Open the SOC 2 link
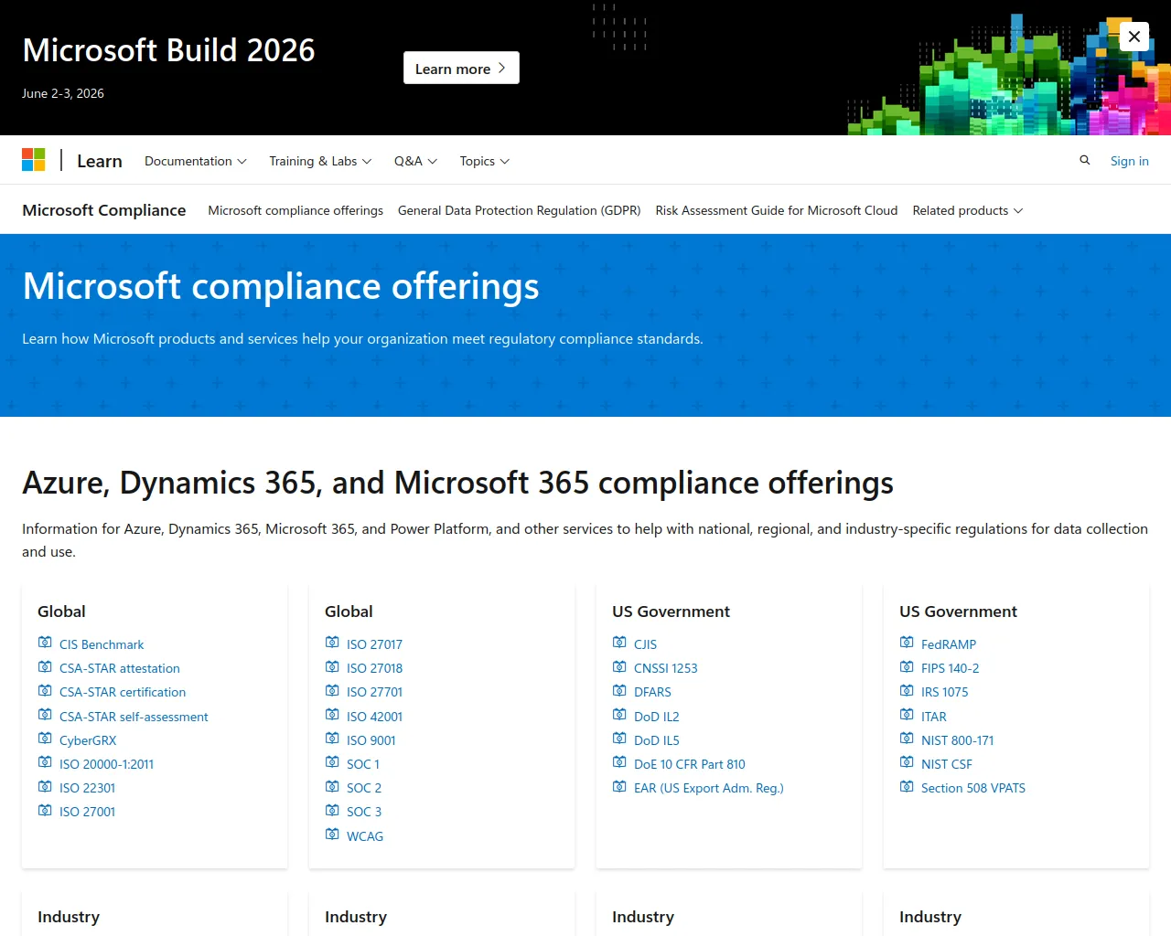The height and width of the screenshot is (936, 1171). [364, 788]
